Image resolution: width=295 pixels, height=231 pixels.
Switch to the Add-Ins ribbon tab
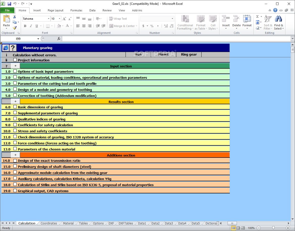coord(137,10)
